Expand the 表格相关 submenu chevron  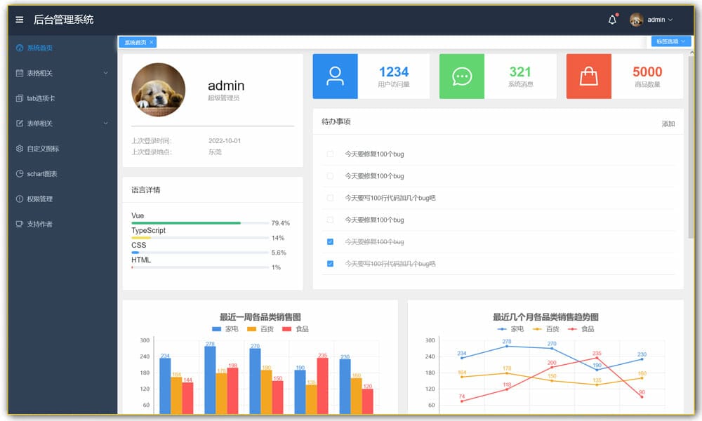(x=105, y=73)
